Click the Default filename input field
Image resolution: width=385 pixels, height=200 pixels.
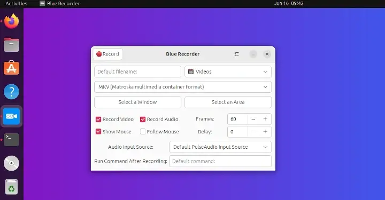pyautogui.click(x=137, y=71)
